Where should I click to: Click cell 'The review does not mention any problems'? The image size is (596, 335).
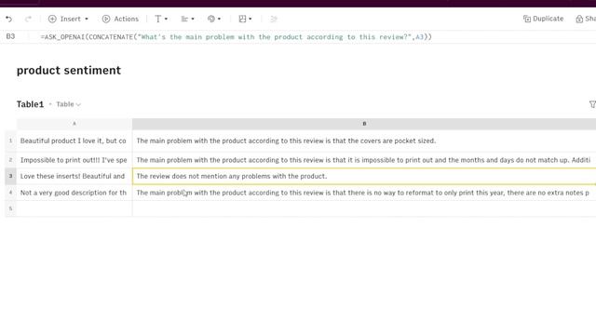(364, 176)
